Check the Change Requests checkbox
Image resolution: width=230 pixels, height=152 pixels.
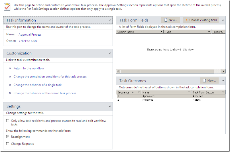[x=7, y=143]
